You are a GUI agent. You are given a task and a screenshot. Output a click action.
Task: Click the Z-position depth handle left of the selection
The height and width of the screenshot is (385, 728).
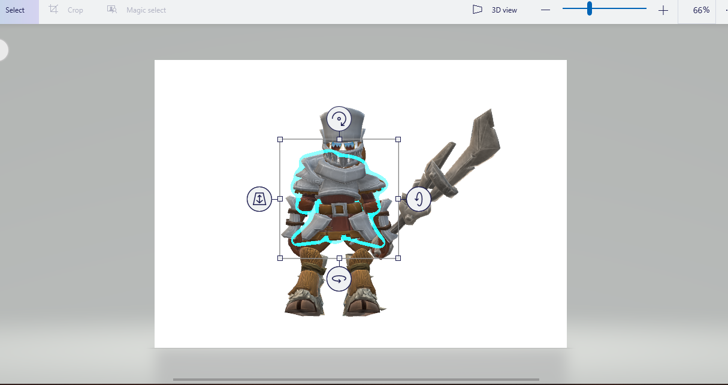point(259,198)
